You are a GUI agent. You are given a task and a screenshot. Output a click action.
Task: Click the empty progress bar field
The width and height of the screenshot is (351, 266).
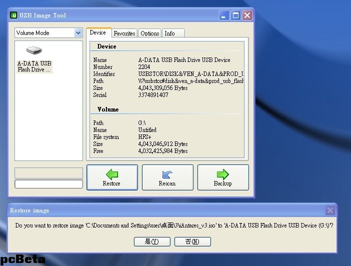(x=48, y=184)
